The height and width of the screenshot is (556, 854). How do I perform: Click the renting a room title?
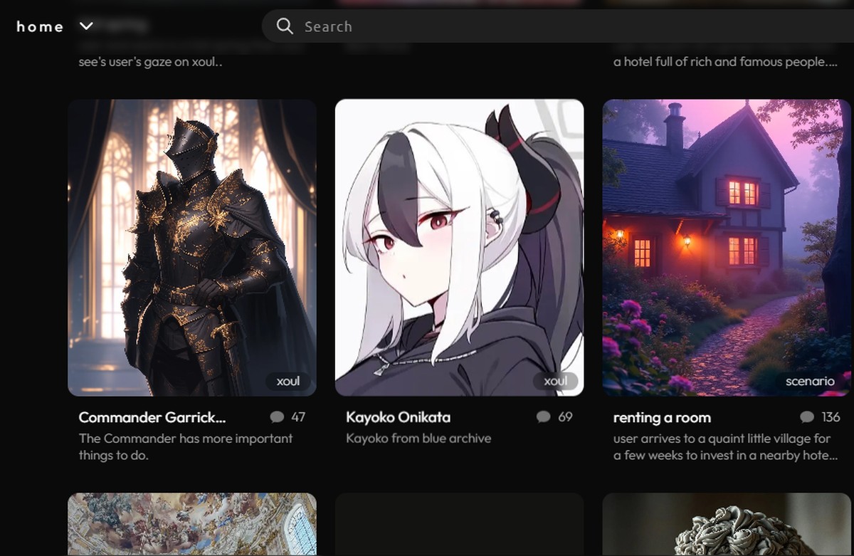click(x=662, y=418)
